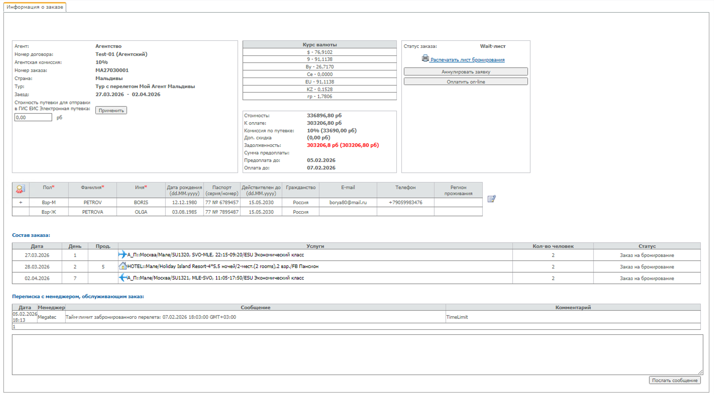714x395 pixels.
Task: Click the edit tourists notepad icon
Action: [x=491, y=199]
